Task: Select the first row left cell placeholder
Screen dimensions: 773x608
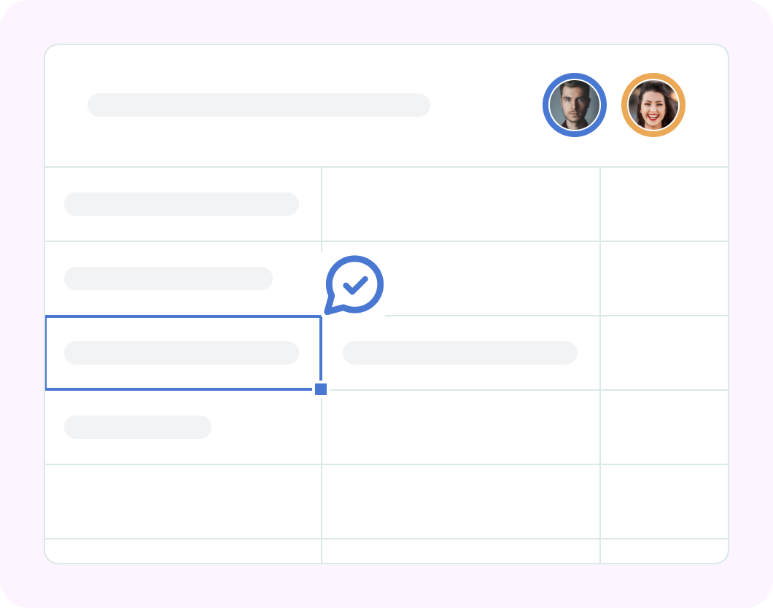Action: coord(182,204)
